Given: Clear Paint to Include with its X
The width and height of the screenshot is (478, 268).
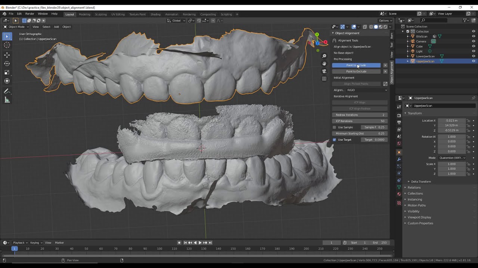Looking at the screenshot, I should 385,65.
